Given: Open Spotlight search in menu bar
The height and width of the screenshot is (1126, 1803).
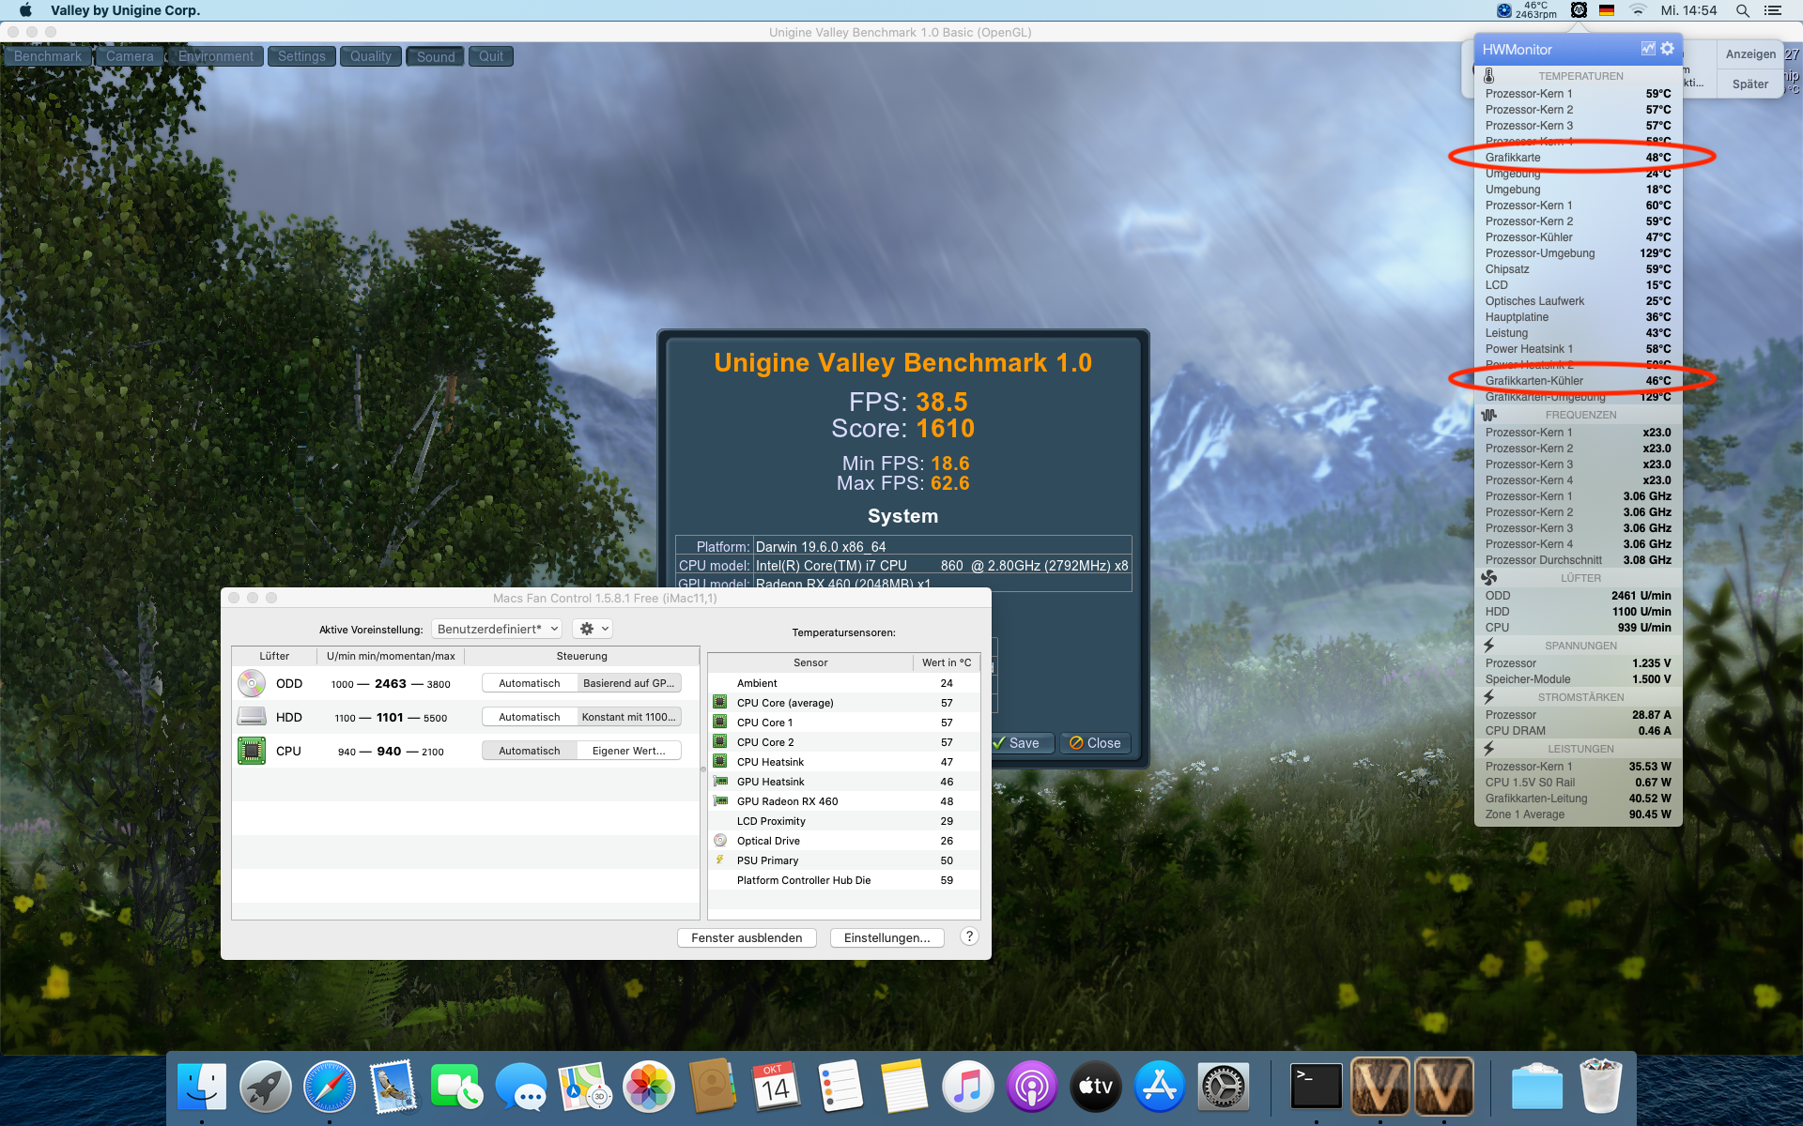Looking at the screenshot, I should point(1742,10).
